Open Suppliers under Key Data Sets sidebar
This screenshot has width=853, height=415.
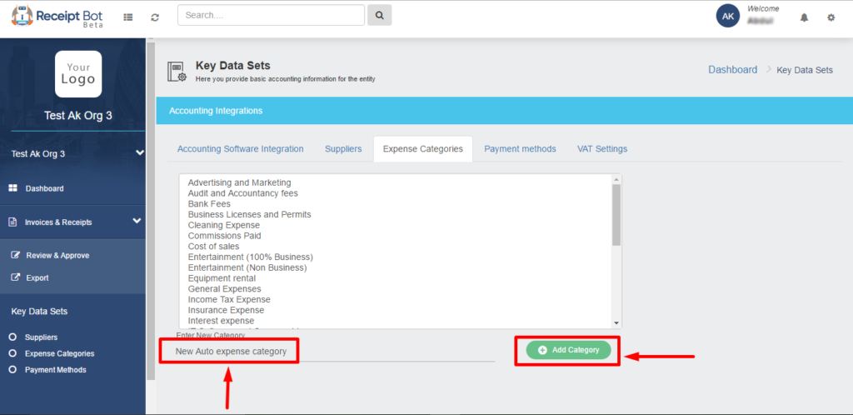41,337
